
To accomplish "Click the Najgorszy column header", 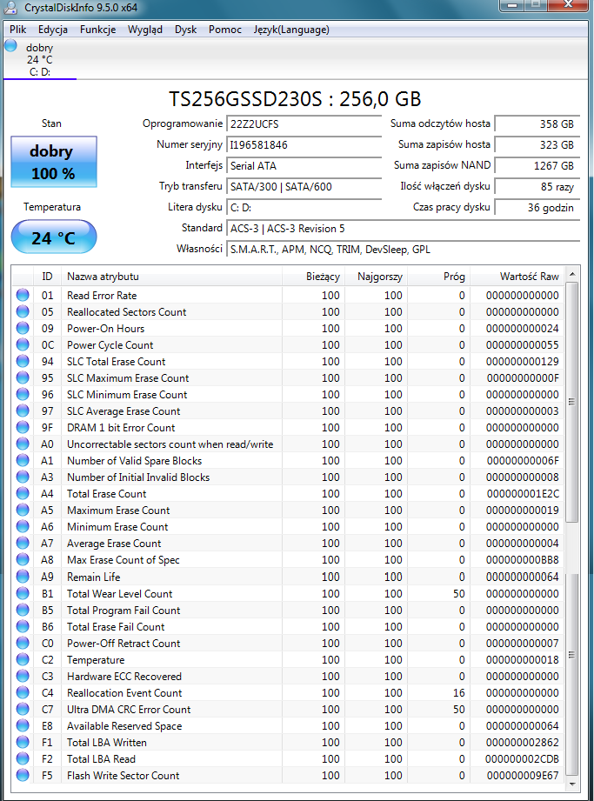I will click(376, 277).
